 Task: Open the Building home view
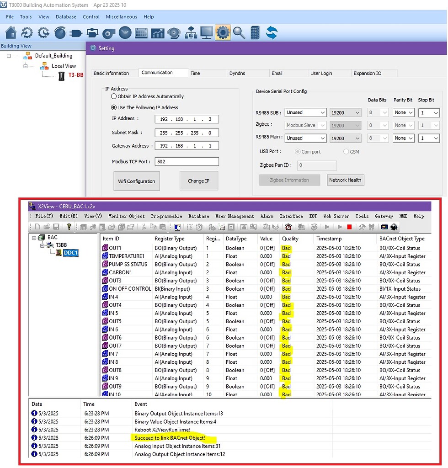(10, 32)
